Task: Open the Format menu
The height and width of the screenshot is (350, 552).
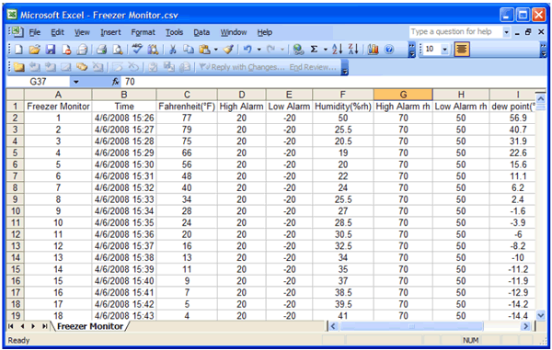Action: click(x=143, y=32)
